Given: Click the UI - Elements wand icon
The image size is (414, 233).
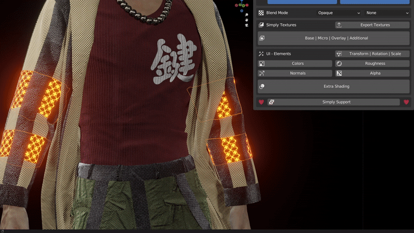Looking at the screenshot, I should coord(261,54).
